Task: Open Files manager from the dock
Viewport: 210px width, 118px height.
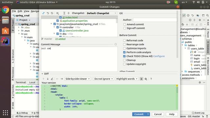Action: [x=5, y=20]
